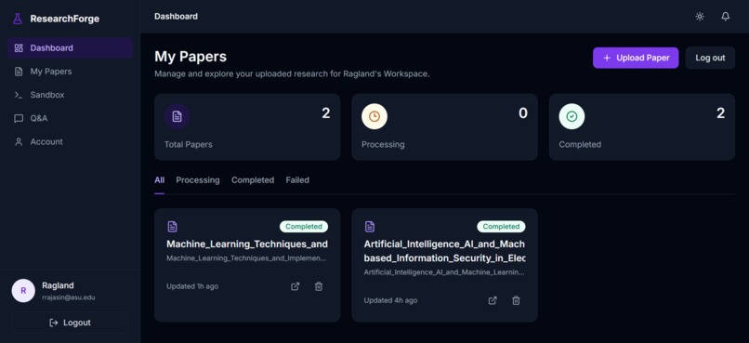Click the Ragland user name
The image size is (749, 343).
coord(58,285)
